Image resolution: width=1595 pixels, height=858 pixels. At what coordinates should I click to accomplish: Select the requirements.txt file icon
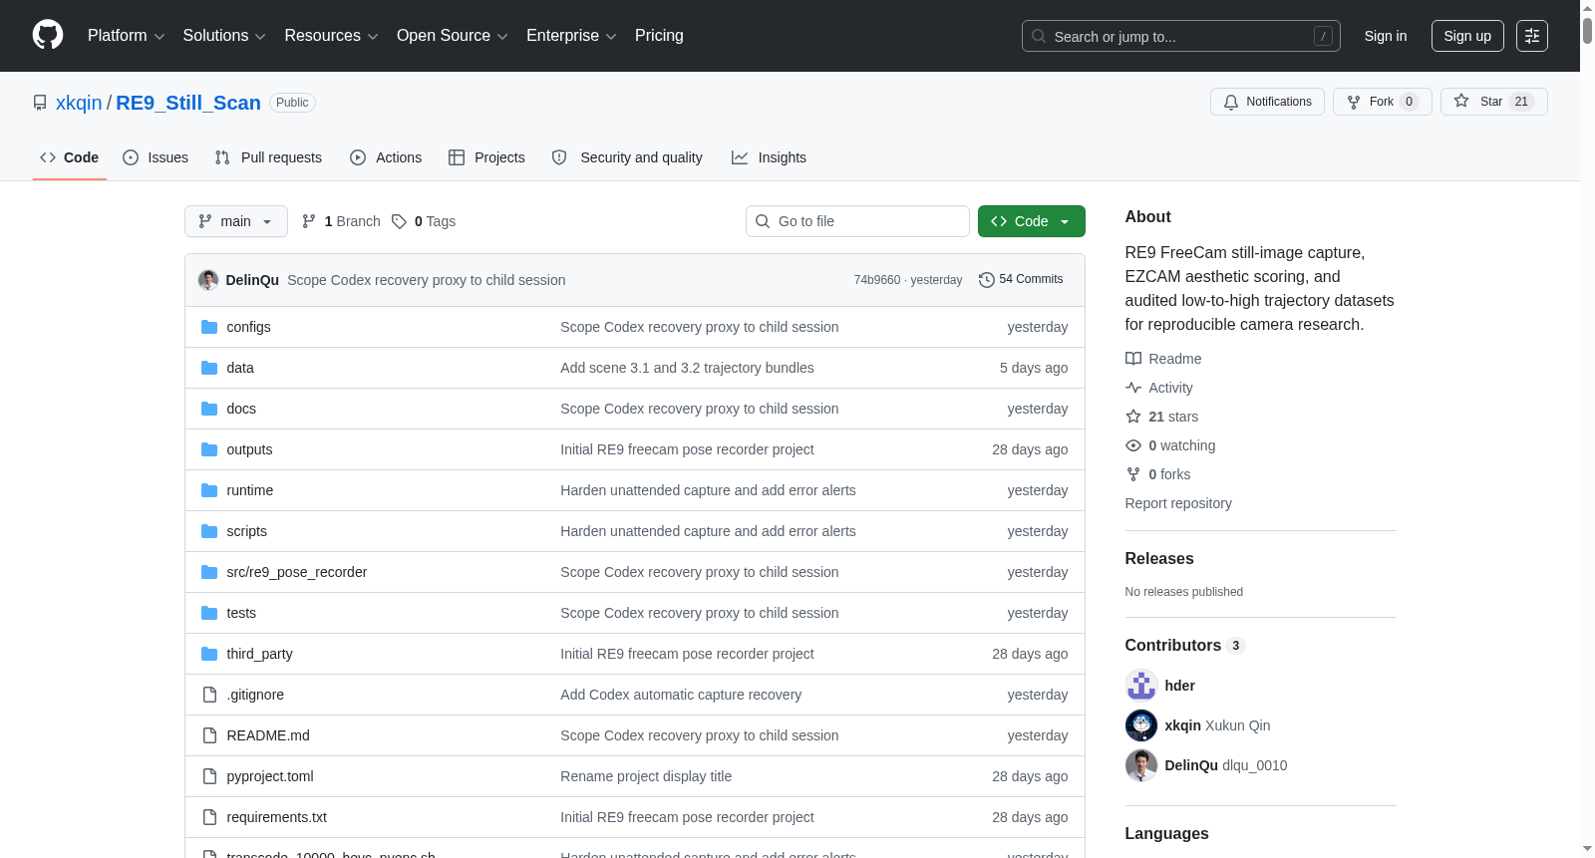point(209,817)
